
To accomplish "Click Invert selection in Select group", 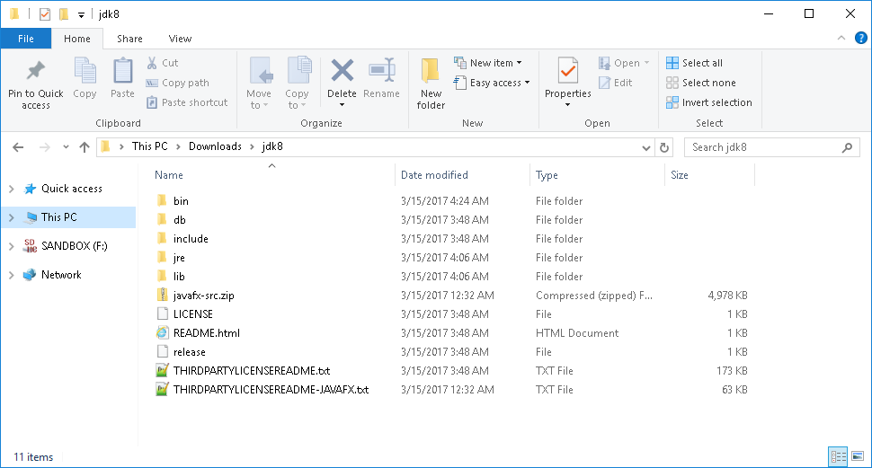I will click(x=709, y=102).
